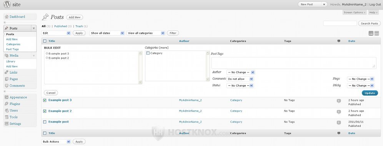Open bottom Bulk Actions dropdown
The image size is (383, 146).
56,142
